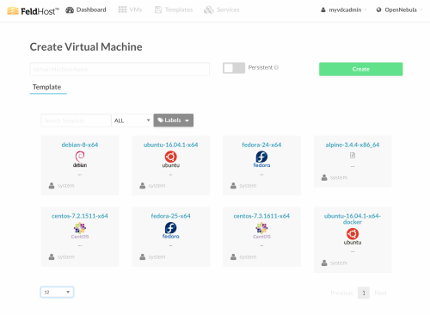The width and height of the screenshot is (430, 315).
Task: Click owner user icon on ubuntu-16.04.1-x64 card
Action: [143, 186]
